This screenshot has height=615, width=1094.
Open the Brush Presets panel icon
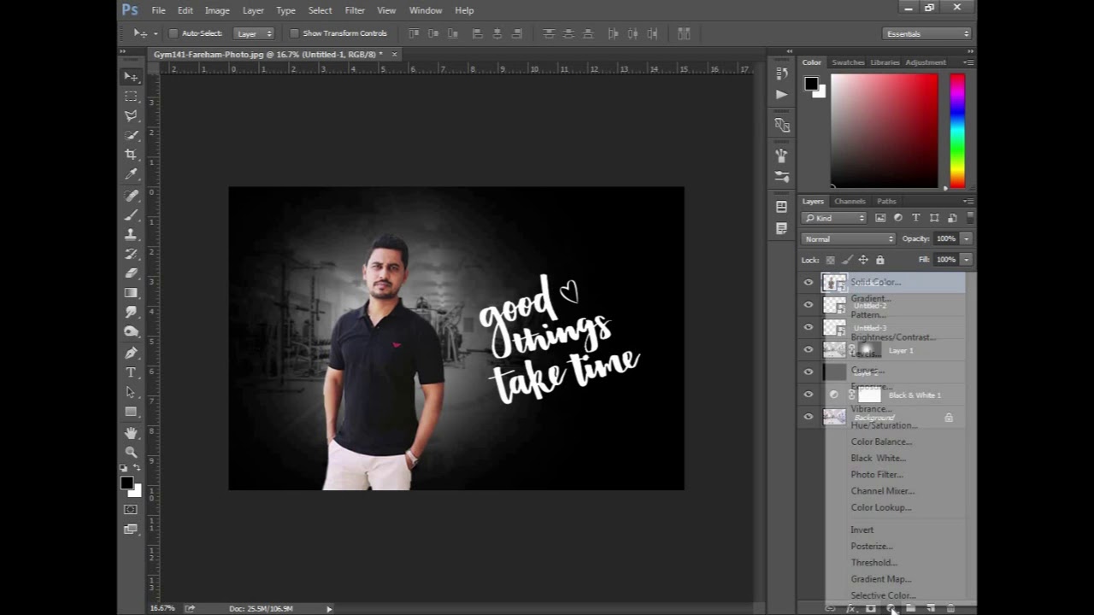click(x=781, y=177)
